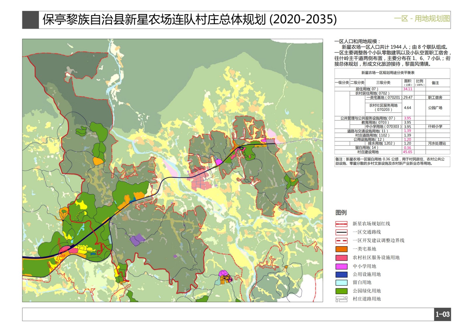Click the 什岭小学 remark cell in the table

pos(435,127)
